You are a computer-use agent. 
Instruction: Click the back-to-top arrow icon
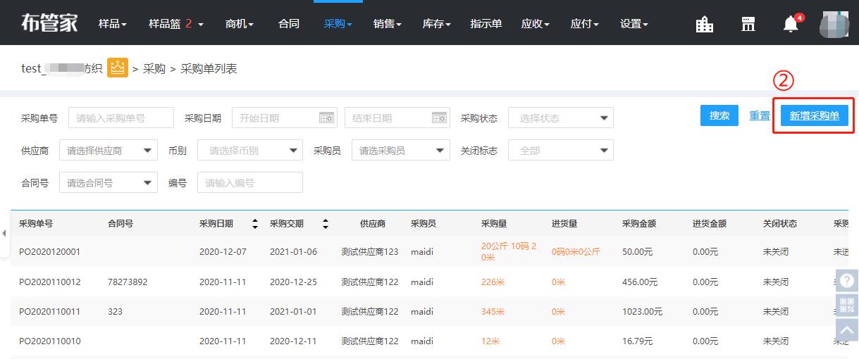[847, 329]
